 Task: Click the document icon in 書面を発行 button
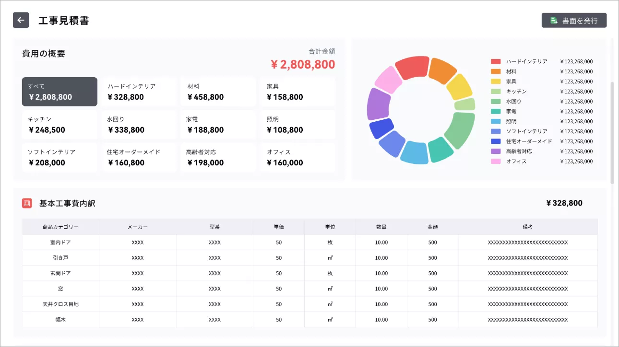pos(554,21)
